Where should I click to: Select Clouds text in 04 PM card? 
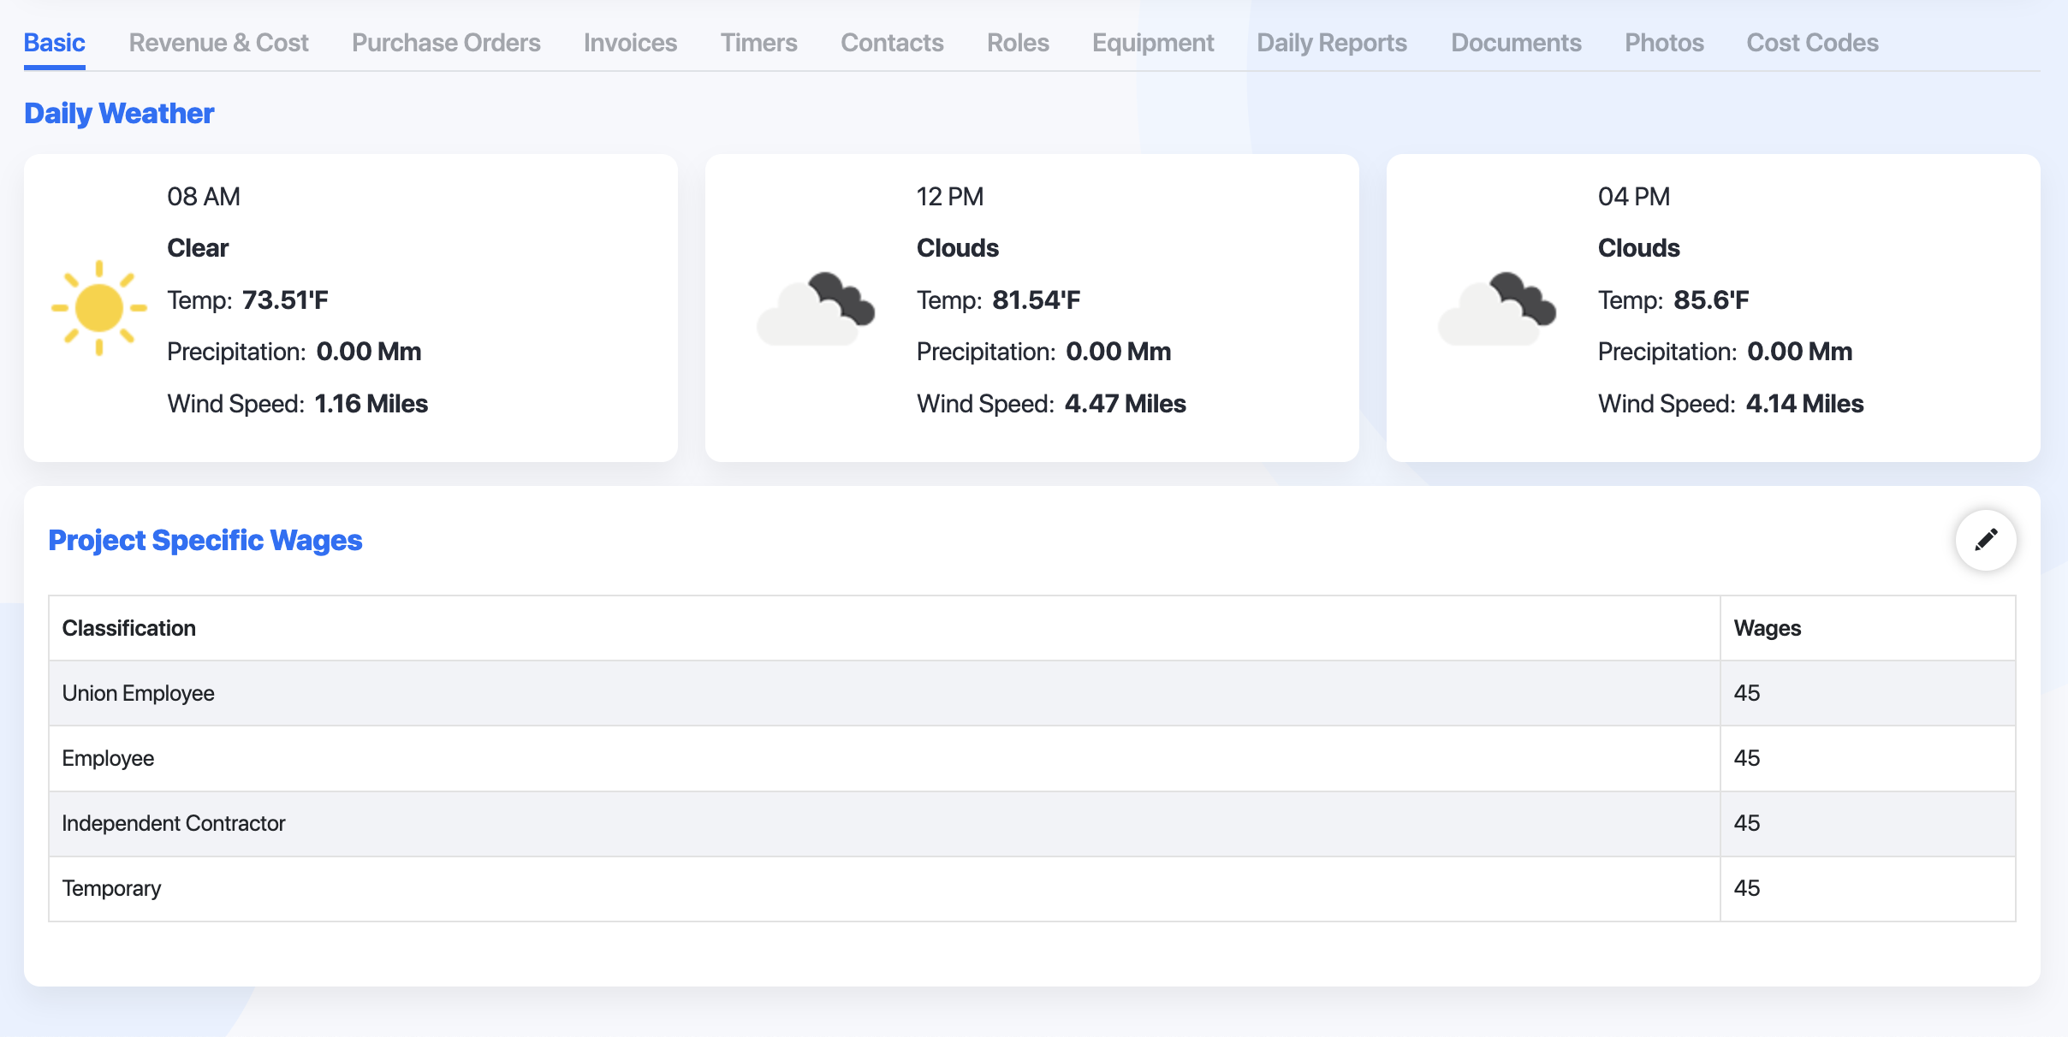(1639, 248)
